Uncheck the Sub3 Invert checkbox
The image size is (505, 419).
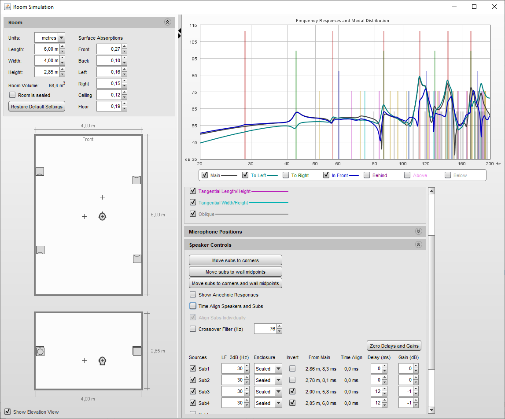tap(292, 391)
